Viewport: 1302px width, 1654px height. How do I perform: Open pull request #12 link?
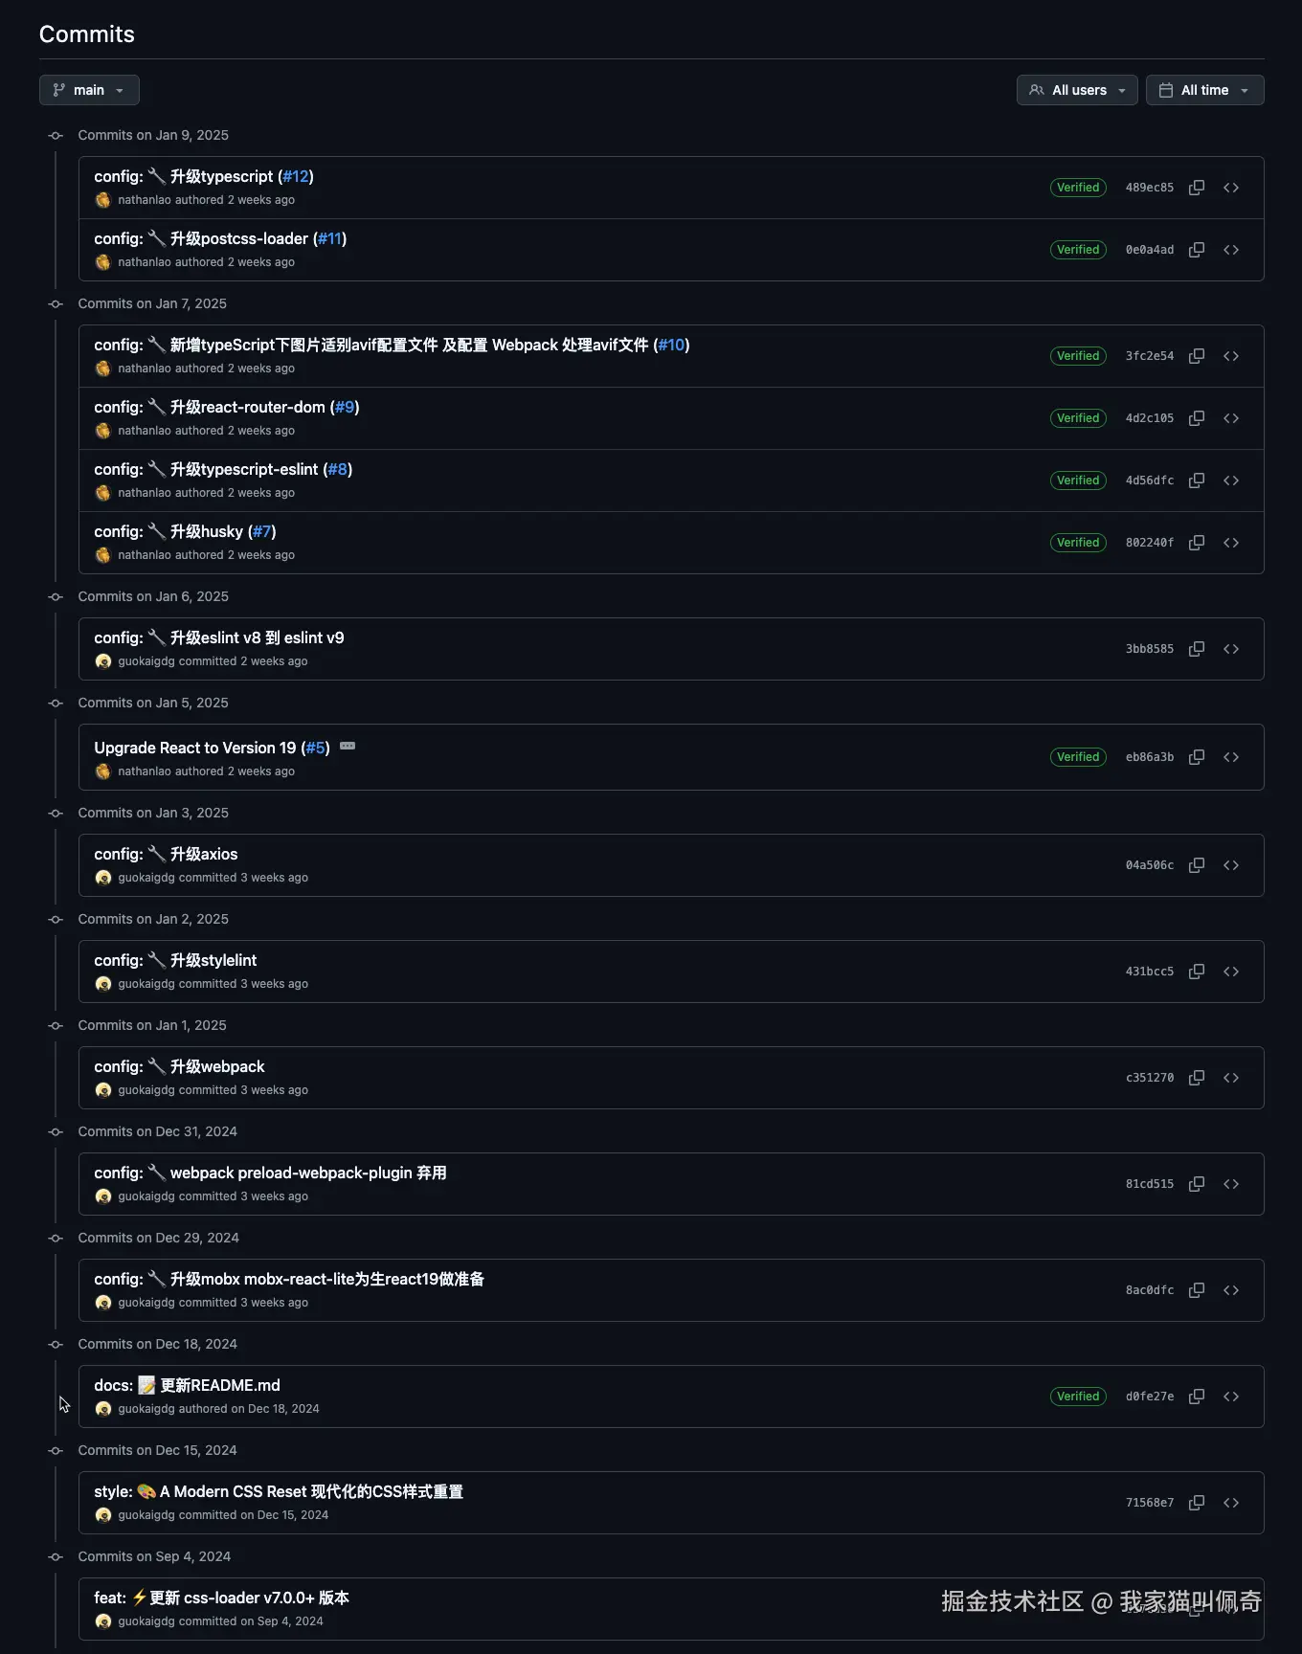pos(296,176)
